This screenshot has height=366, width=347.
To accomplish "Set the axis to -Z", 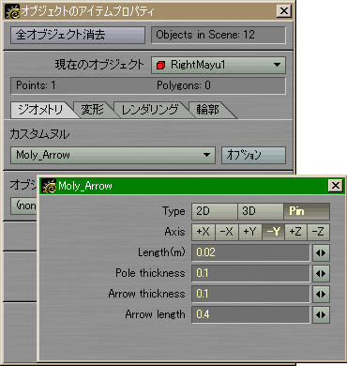I will (319, 232).
